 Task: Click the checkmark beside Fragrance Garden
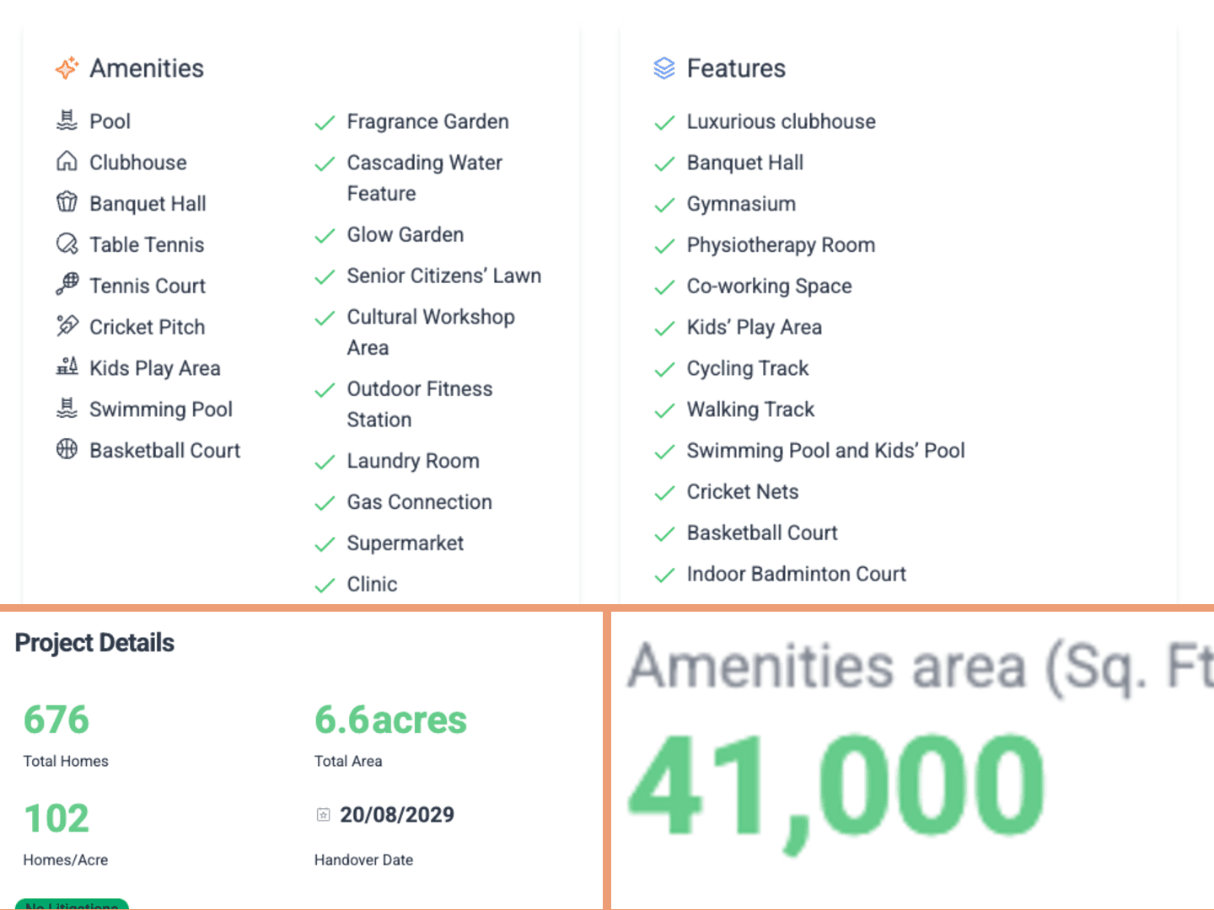pos(325,123)
